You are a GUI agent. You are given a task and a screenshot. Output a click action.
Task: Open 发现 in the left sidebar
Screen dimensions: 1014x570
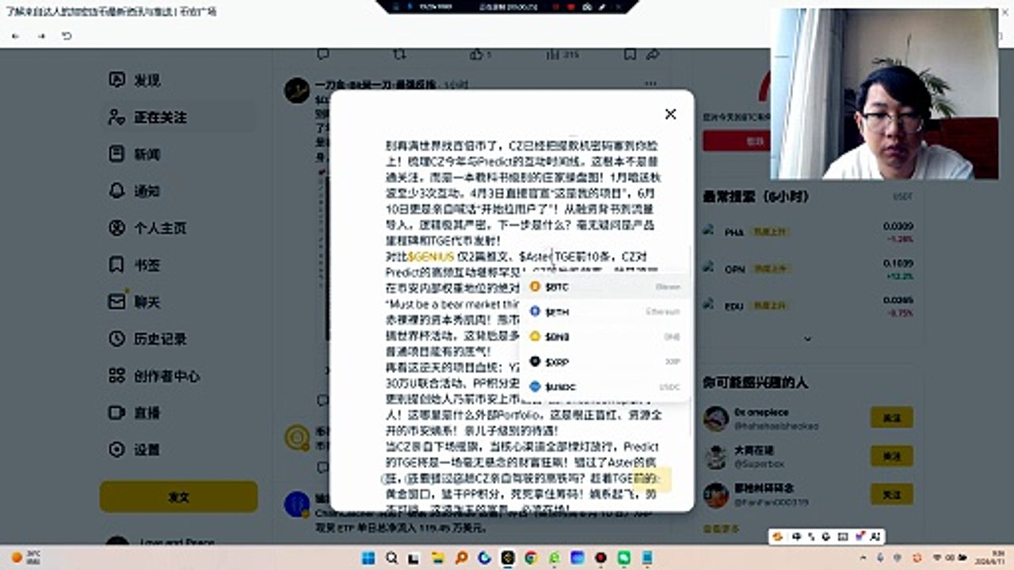tap(135, 80)
